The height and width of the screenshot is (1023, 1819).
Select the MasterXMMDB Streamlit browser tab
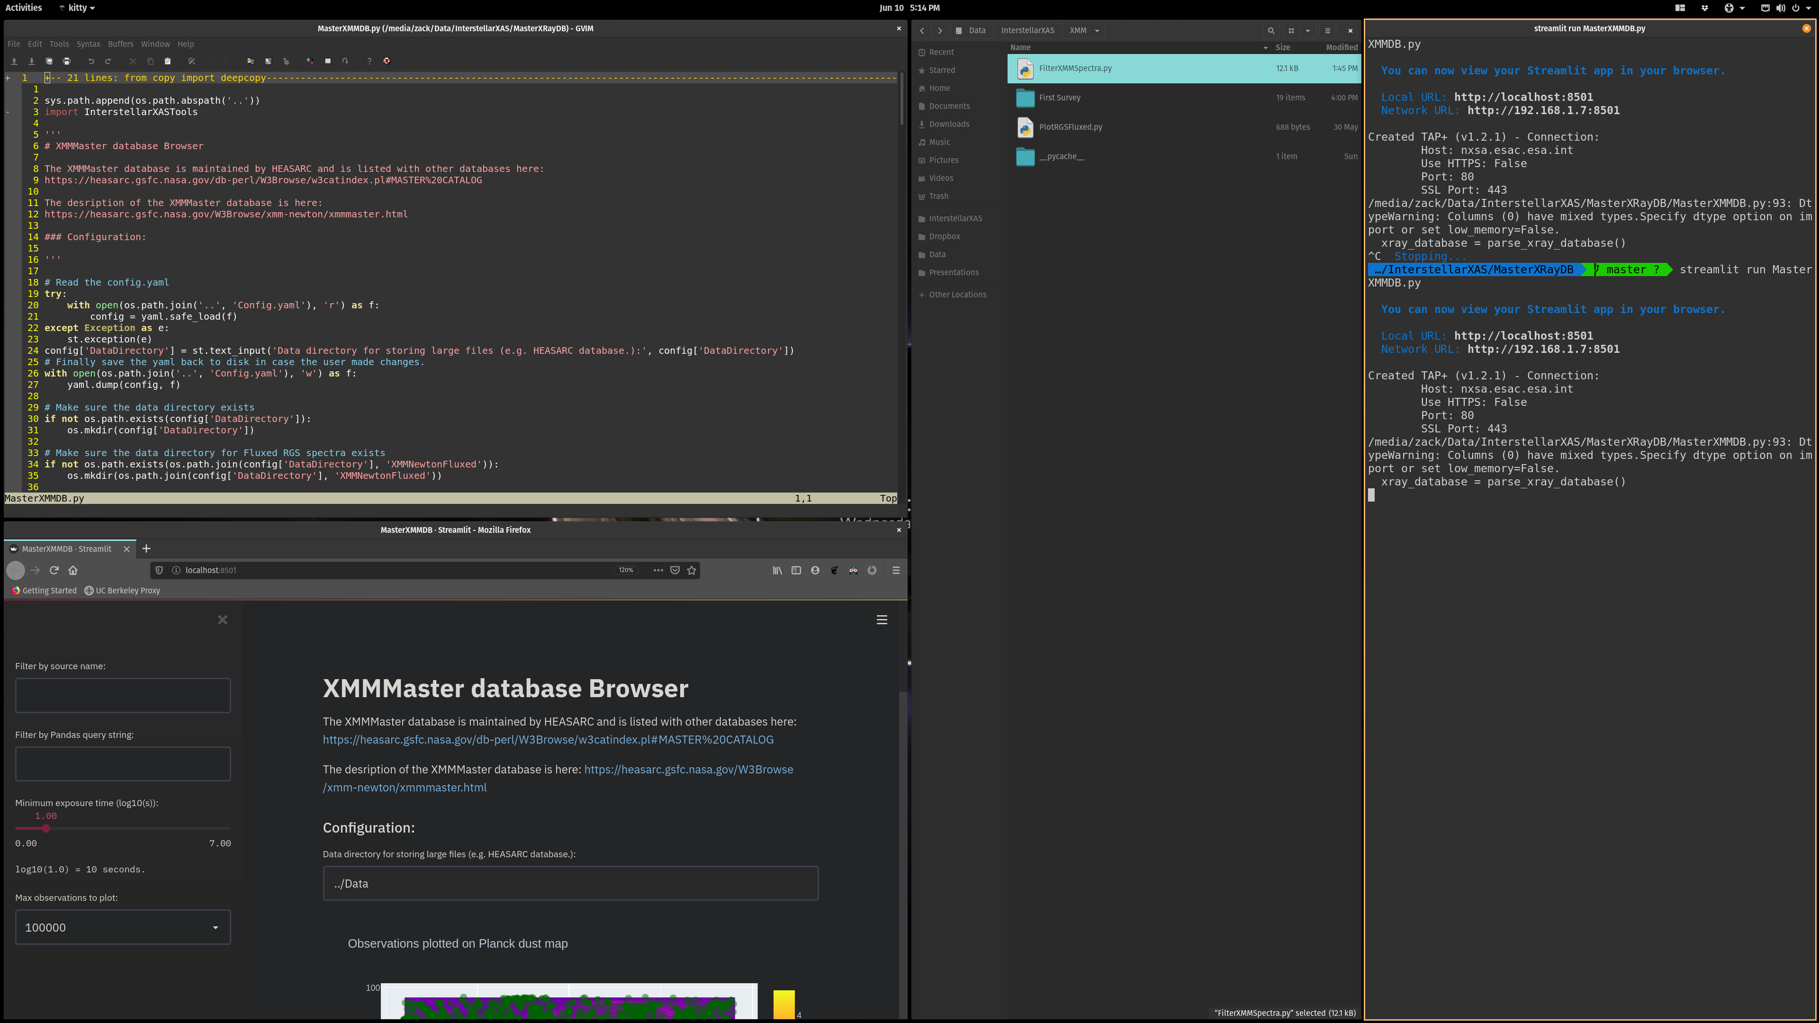point(67,548)
